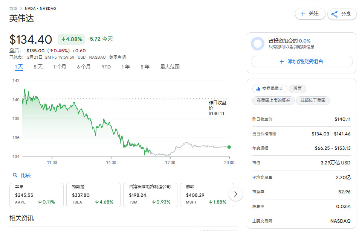Click the 盘后 $135.00 after-hours price
Viewport: 362px width, 231px height.
pos(35,51)
